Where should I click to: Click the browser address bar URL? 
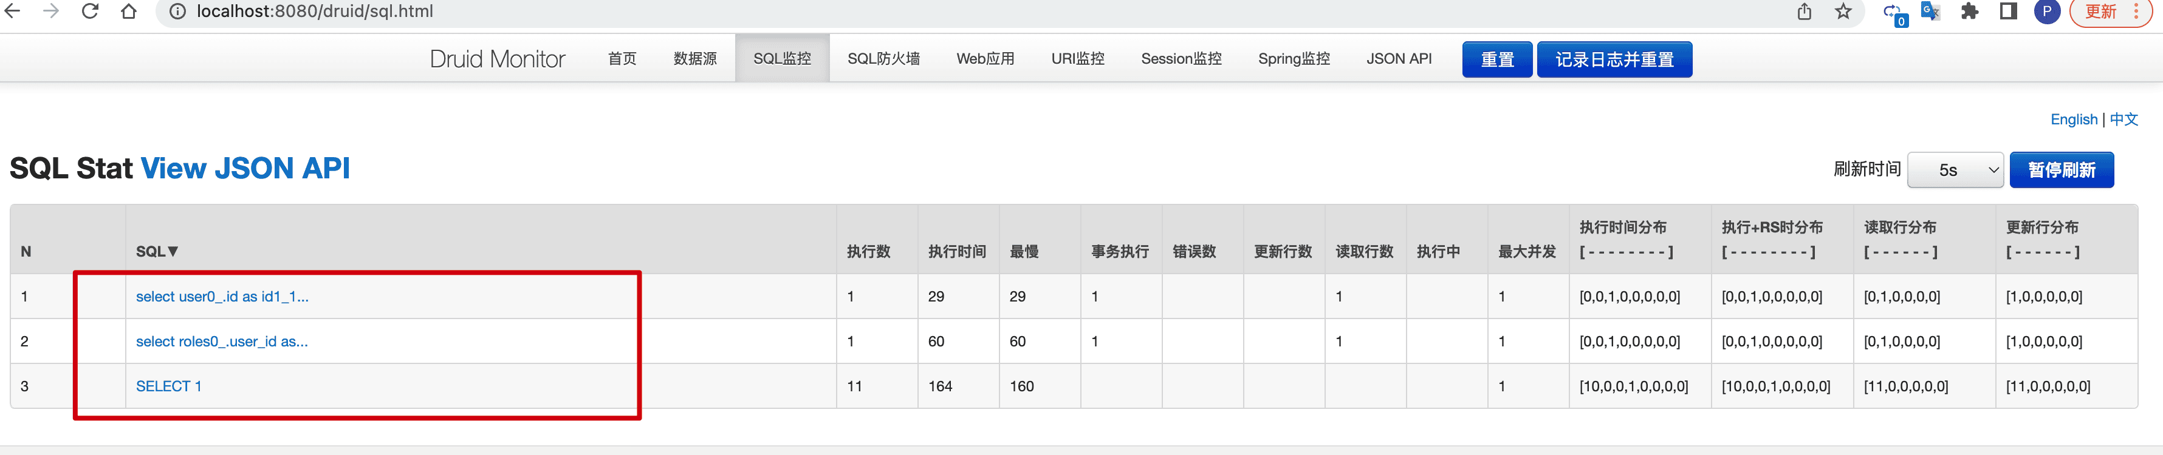315,12
